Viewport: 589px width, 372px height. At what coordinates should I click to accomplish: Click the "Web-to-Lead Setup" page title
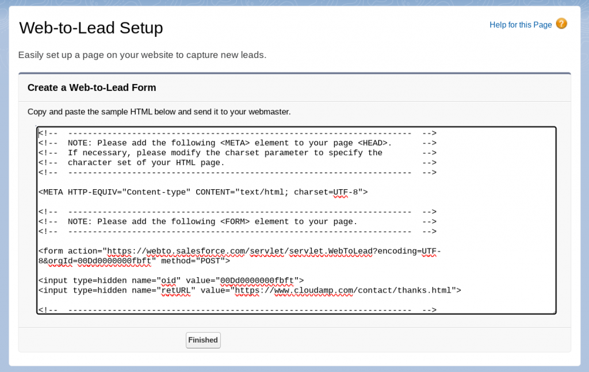tap(91, 28)
